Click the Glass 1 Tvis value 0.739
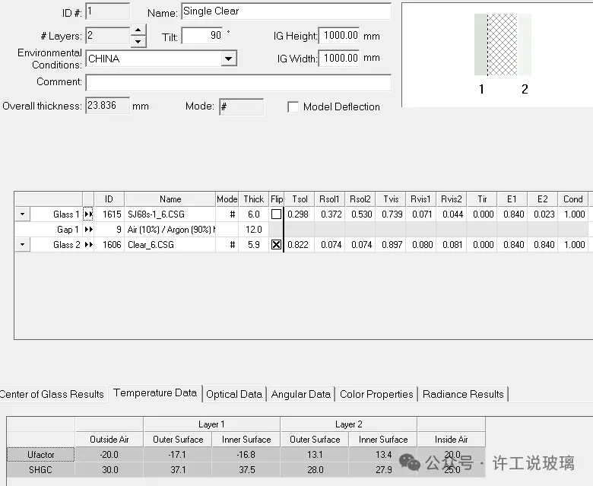The height and width of the screenshot is (486, 593). pyautogui.click(x=391, y=214)
